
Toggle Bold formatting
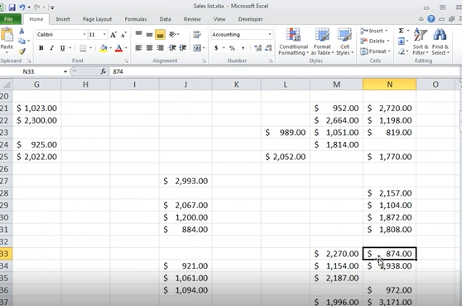[41, 48]
